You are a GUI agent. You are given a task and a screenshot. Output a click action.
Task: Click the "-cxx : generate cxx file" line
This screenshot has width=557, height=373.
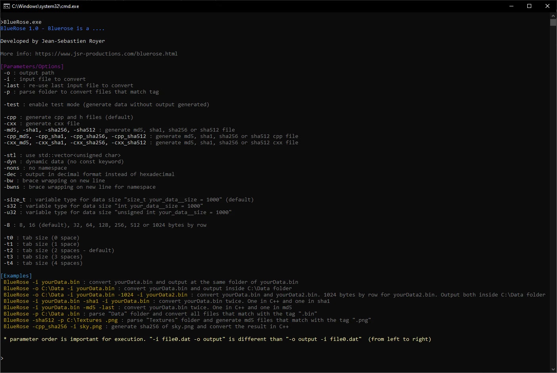(x=42, y=123)
